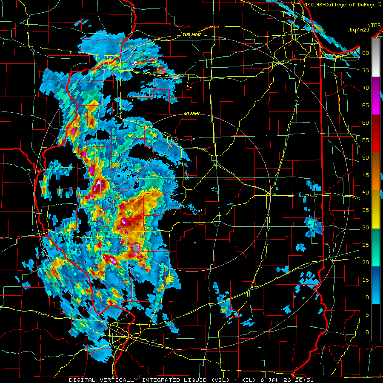Click the Digital Vertically Integrated Liquid caption

[x=191, y=380]
